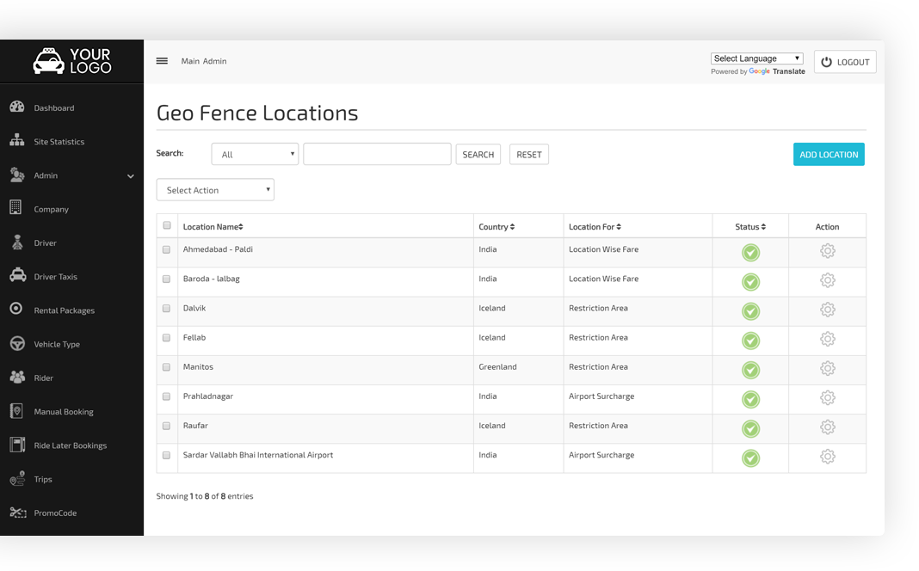Select all rows using the header checkbox

166,225
